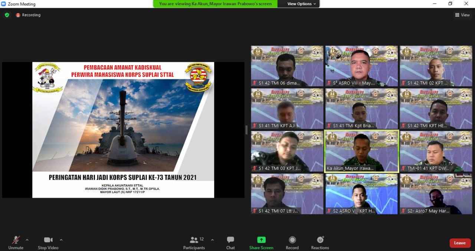Viewport: 475px width, 251px height.
Task: Click the Share Screen icon
Action: pyautogui.click(x=261, y=240)
